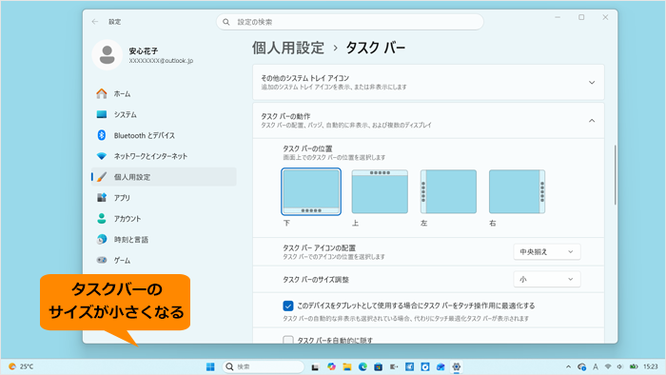666x375 pixels.
Task: Open the Windows Start button
Action: pyautogui.click(x=210, y=367)
